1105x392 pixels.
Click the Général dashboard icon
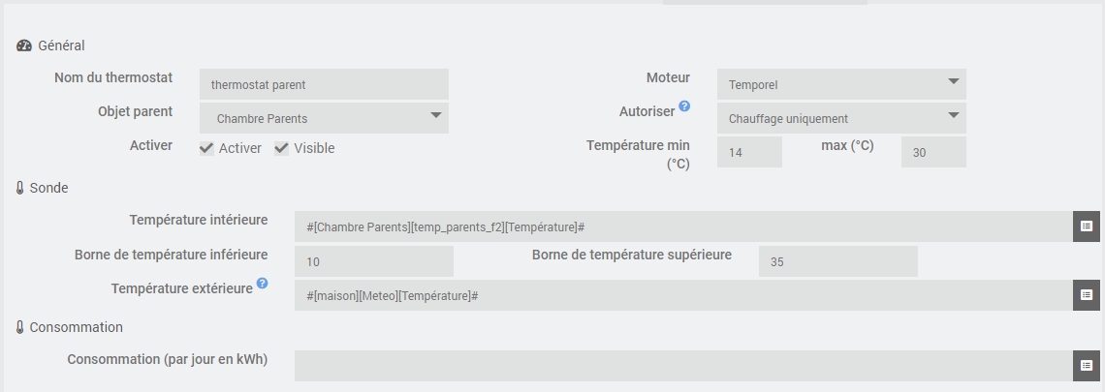point(24,45)
